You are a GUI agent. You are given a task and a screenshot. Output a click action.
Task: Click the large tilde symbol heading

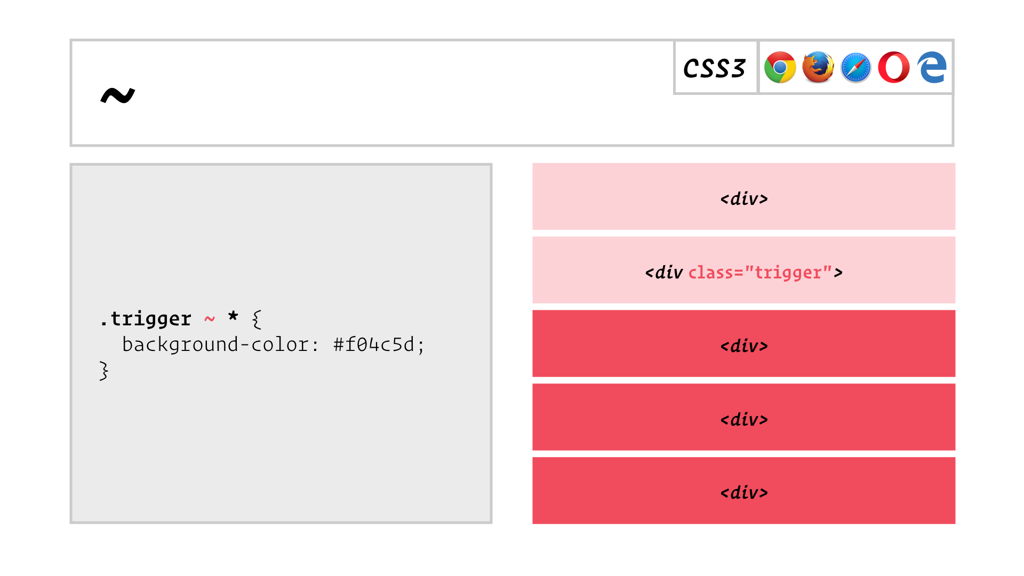[118, 95]
